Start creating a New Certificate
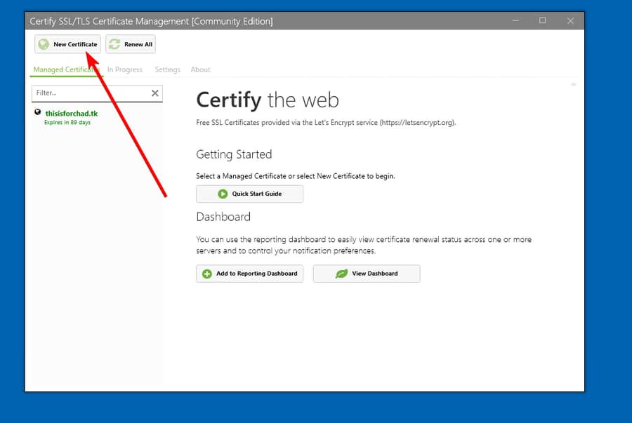Image resolution: width=632 pixels, height=423 pixels. [67, 43]
